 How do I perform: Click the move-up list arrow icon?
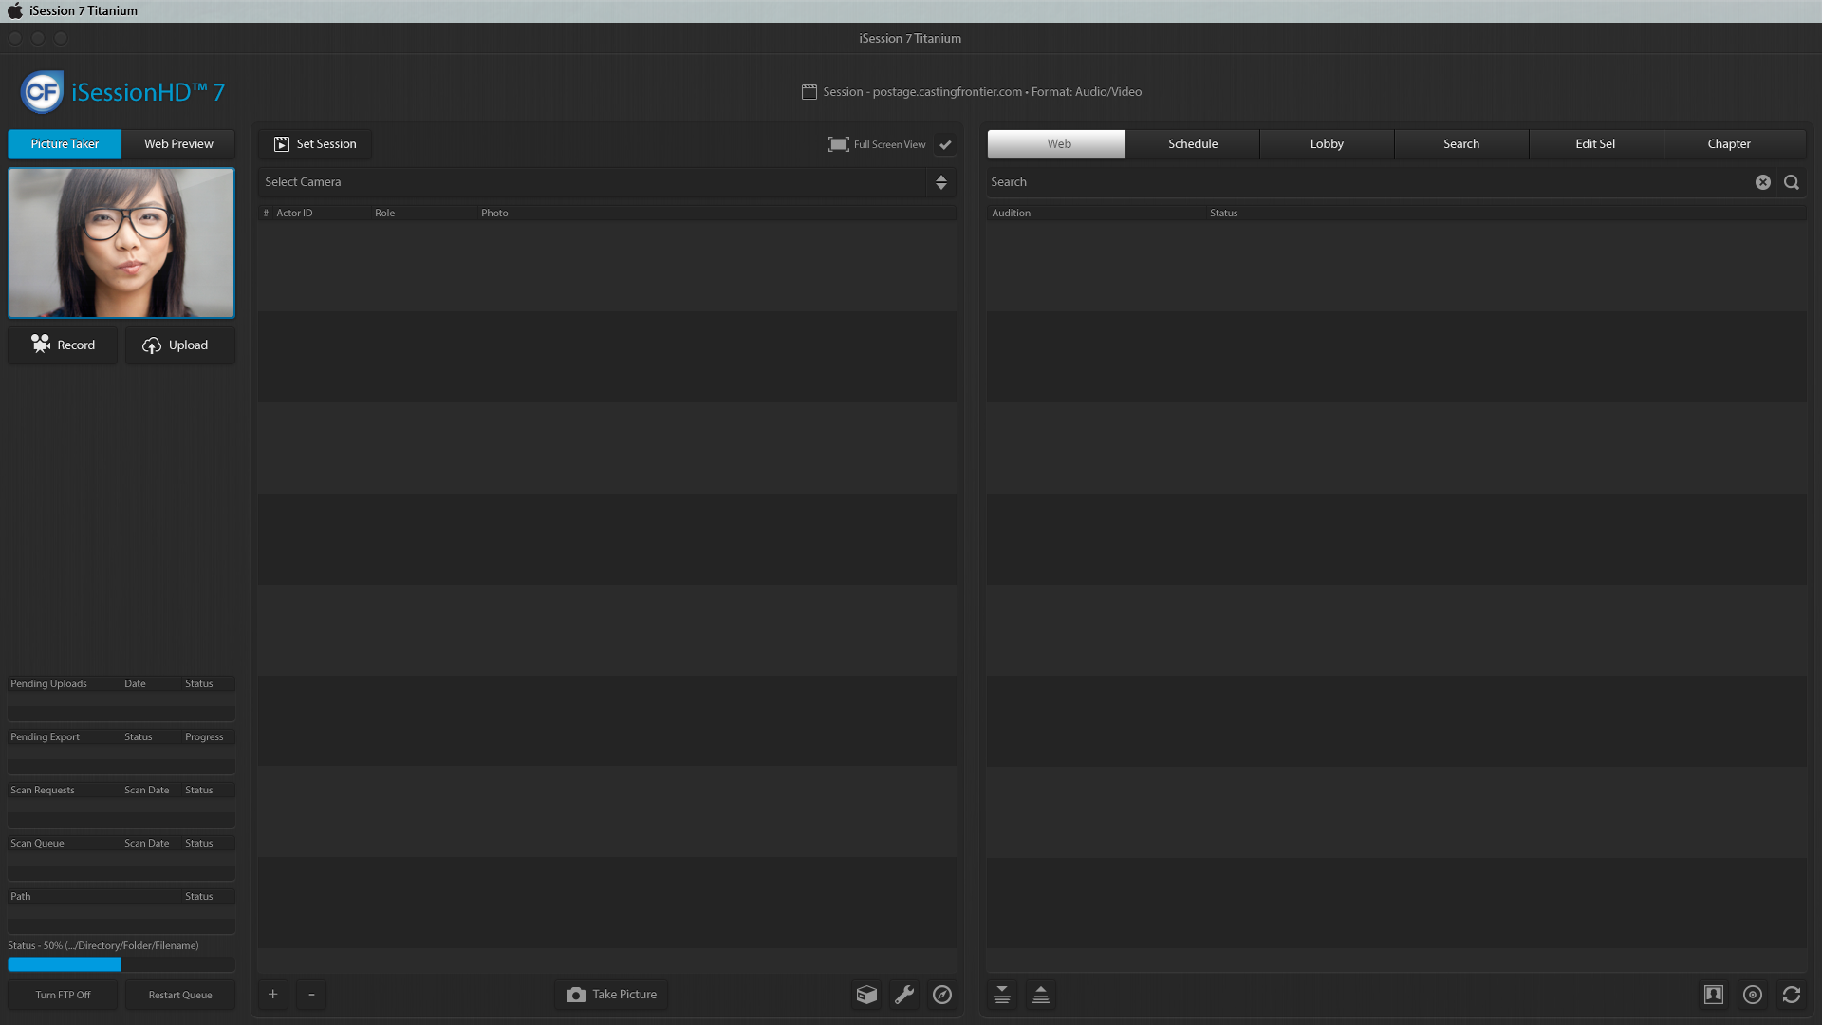[x=1040, y=995]
